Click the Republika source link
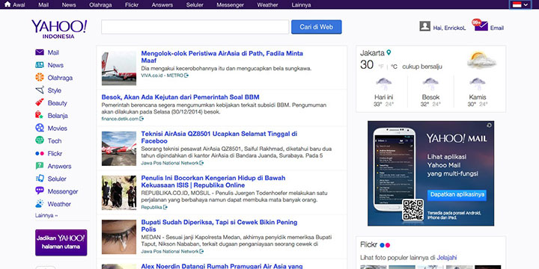 click(x=154, y=207)
